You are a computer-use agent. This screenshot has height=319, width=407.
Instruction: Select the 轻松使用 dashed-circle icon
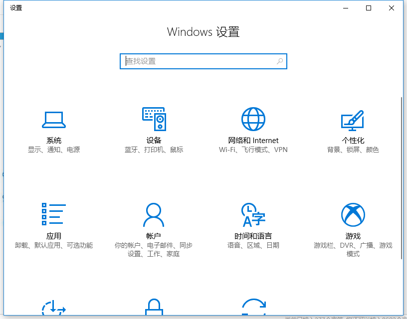pos(54,307)
